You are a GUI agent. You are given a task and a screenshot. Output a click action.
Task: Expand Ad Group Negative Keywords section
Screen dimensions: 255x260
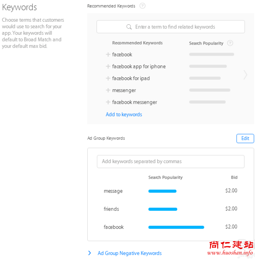point(90,253)
